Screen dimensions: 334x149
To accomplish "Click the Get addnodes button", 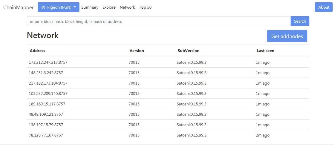I will coord(287,36).
